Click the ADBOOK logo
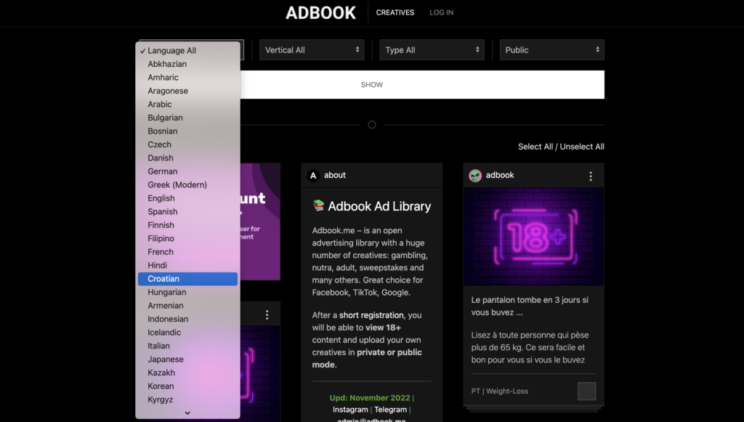The height and width of the screenshot is (422, 744). (x=320, y=13)
